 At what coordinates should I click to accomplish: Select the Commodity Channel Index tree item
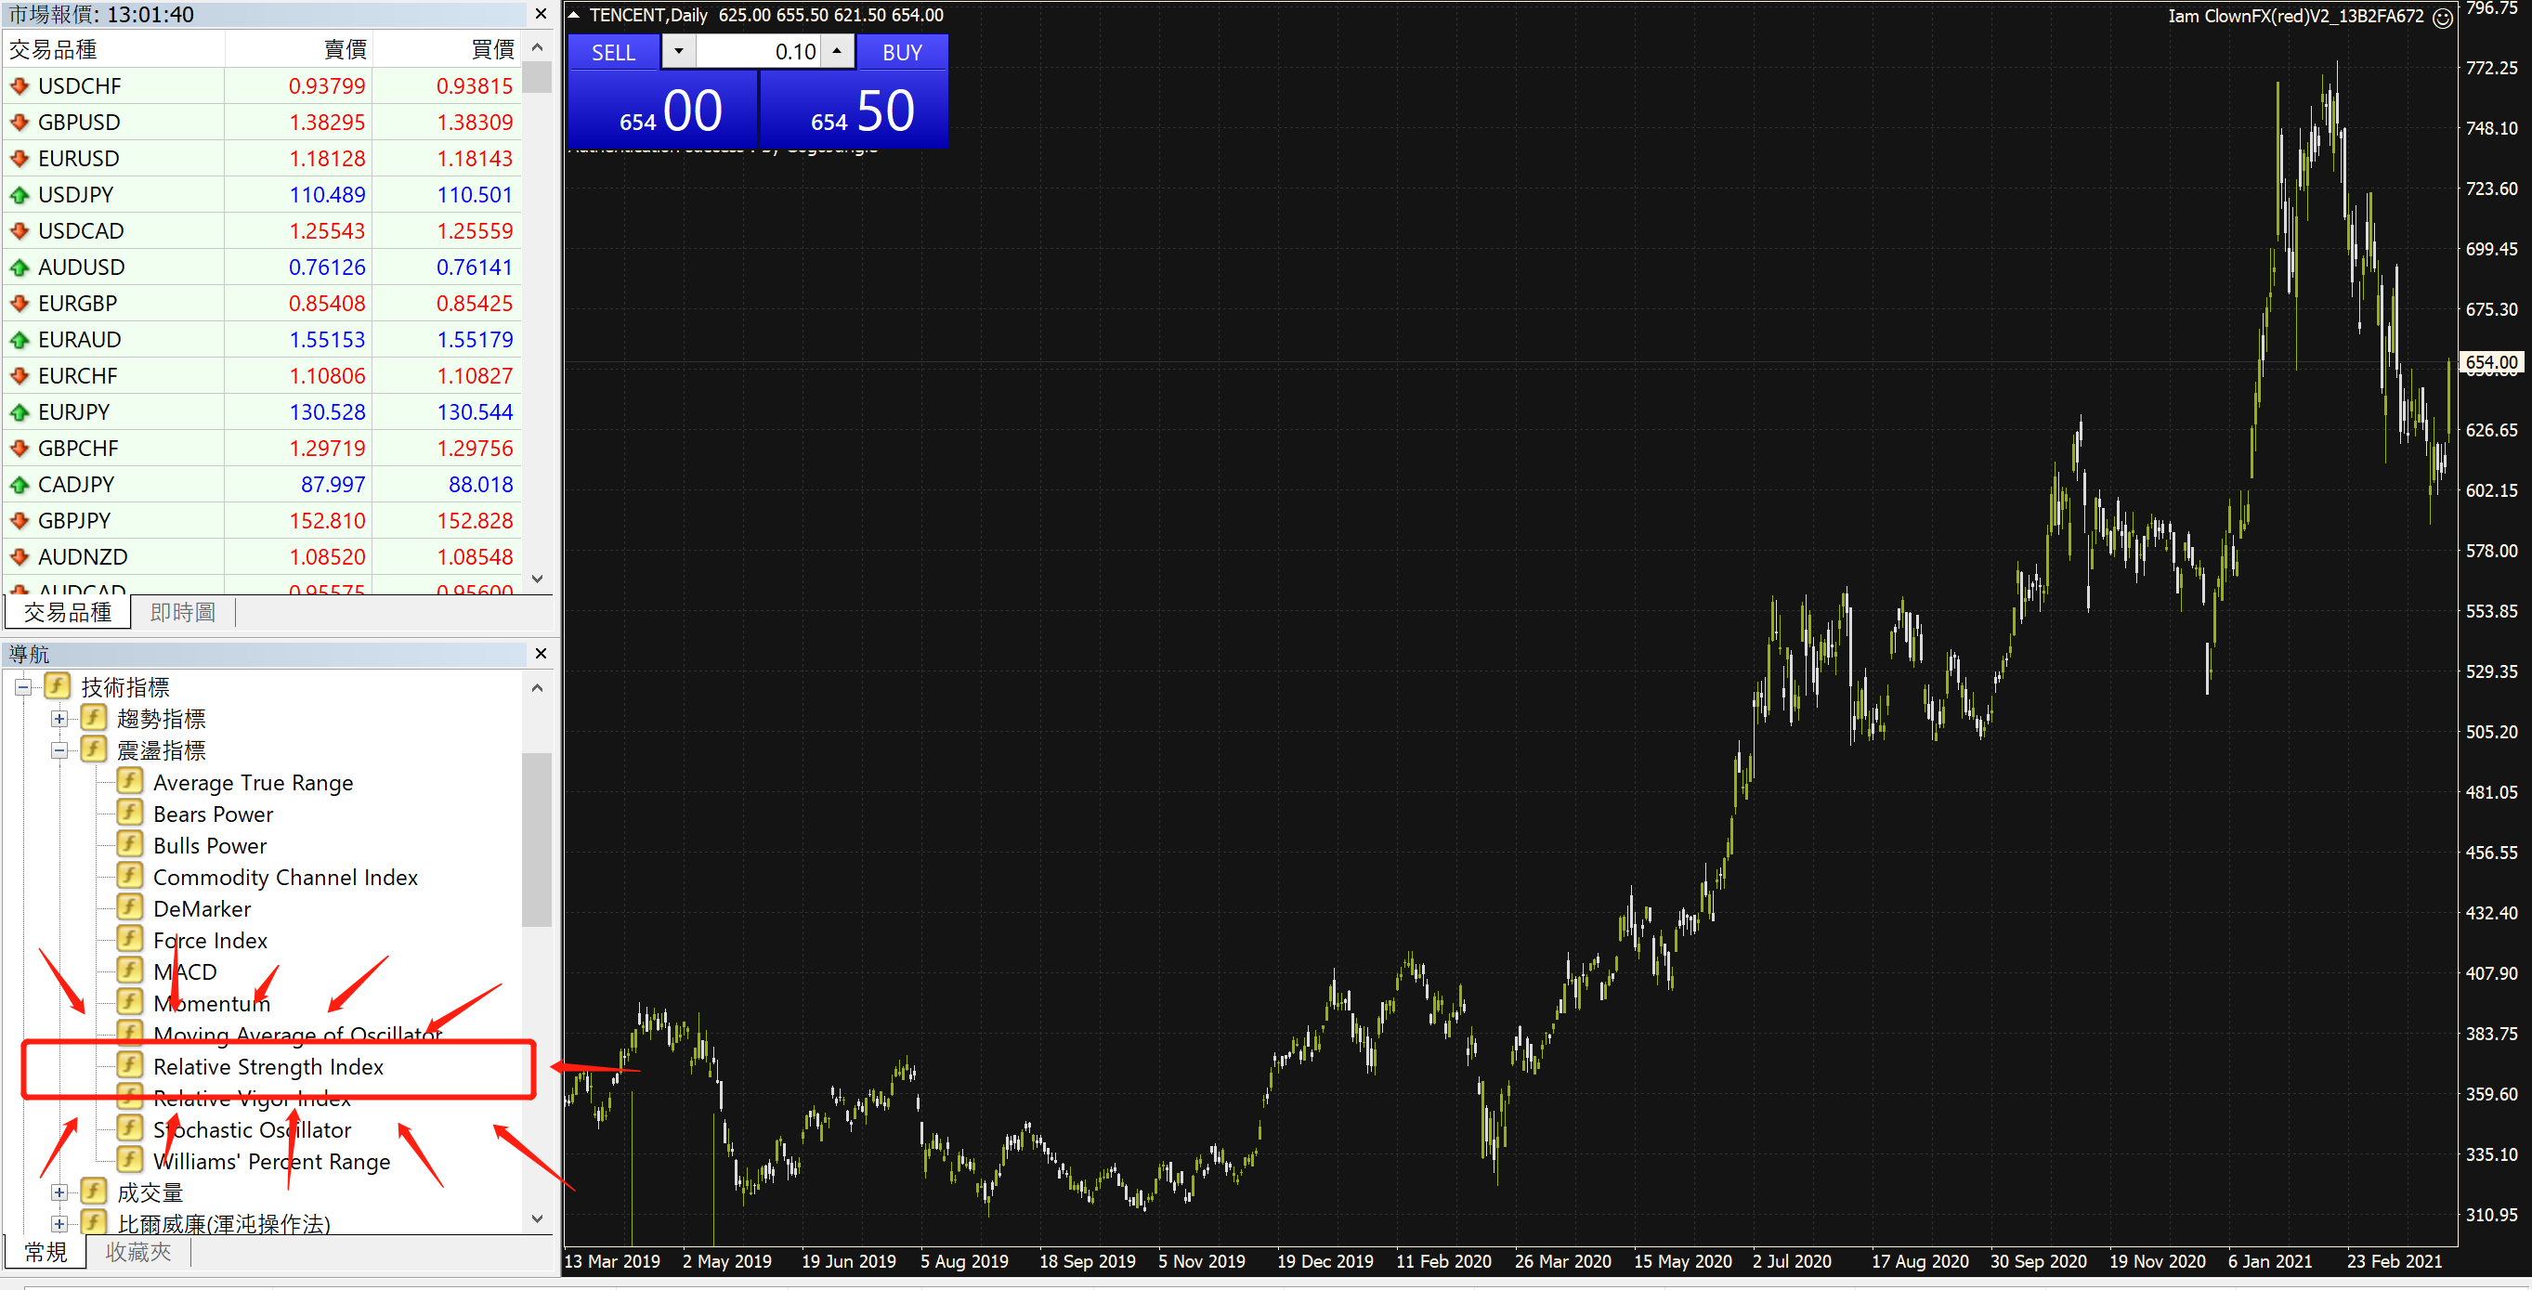click(x=285, y=877)
